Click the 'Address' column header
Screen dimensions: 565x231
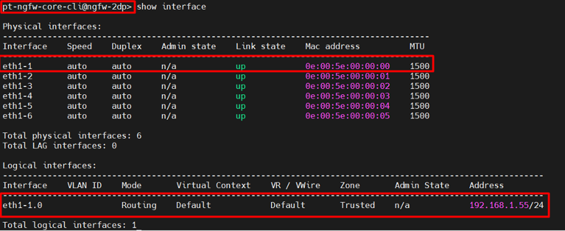point(487,186)
